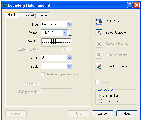The height and width of the screenshot is (121, 142).
Task: Click the Help button at bottom
Action: tap(127, 114)
